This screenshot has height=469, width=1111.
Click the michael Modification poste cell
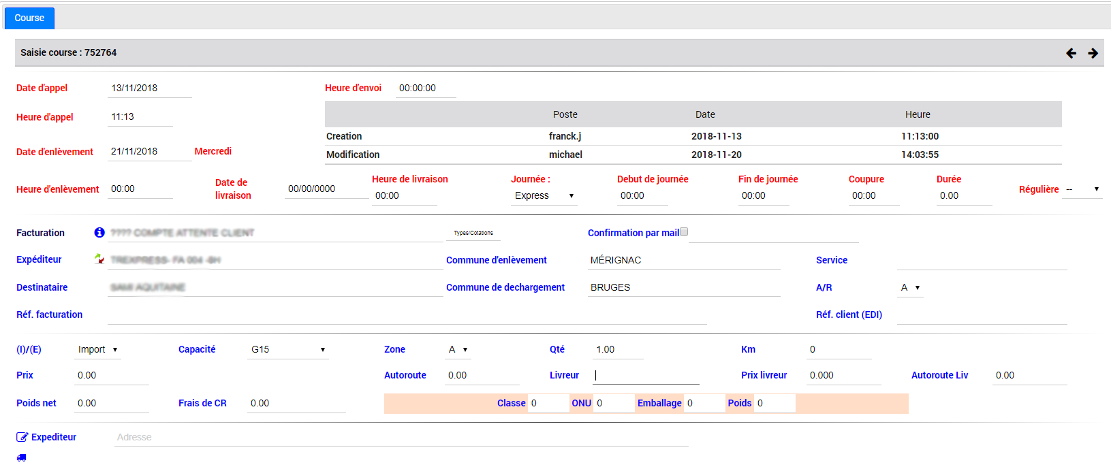click(565, 155)
